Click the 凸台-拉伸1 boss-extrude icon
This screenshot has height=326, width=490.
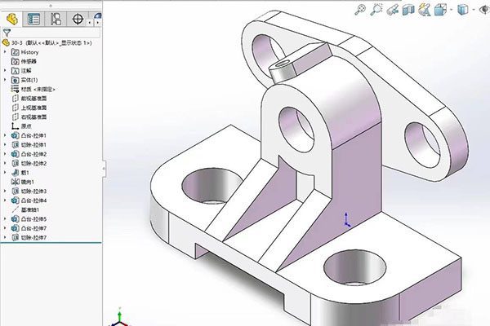click(16, 135)
